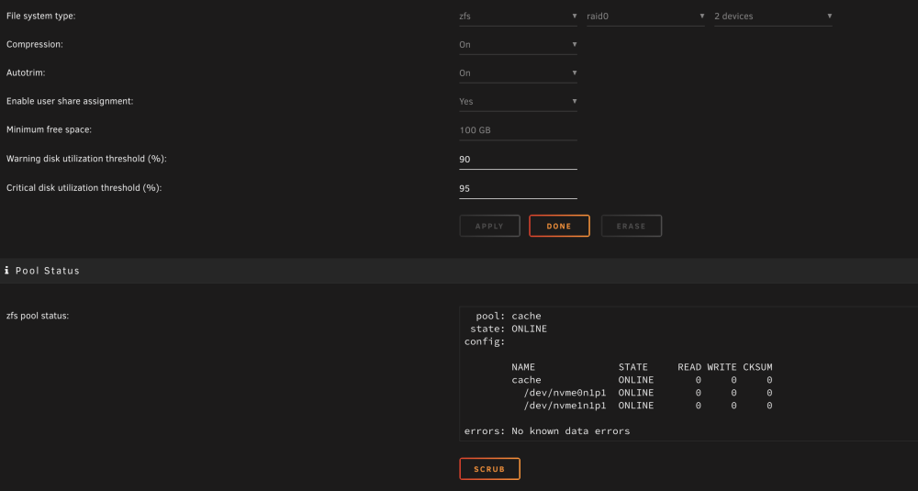The height and width of the screenshot is (491, 918).
Task: Click the Apply button
Action: [489, 226]
